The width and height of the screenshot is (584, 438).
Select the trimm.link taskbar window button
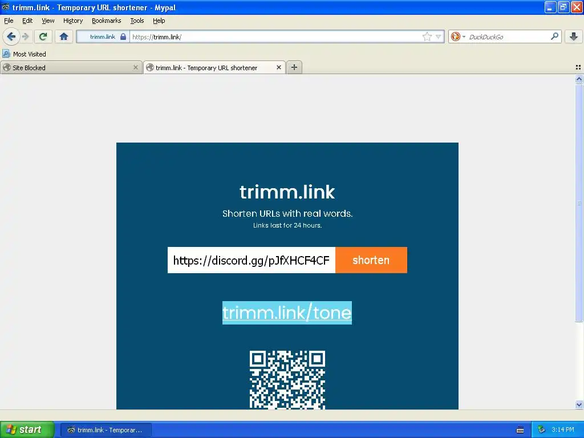pyautogui.click(x=106, y=430)
